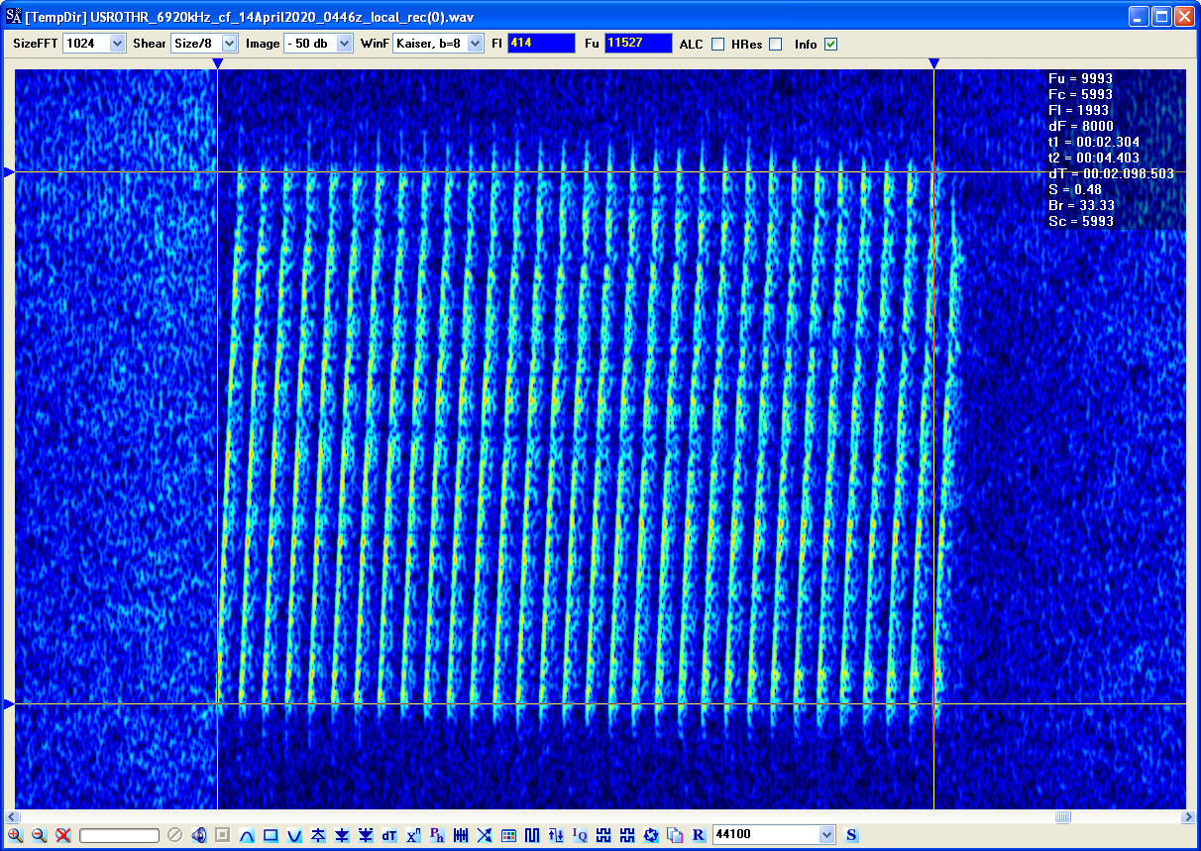Click the 'Br = 33.33' readout
The image size is (1201, 851).
click(x=1080, y=205)
